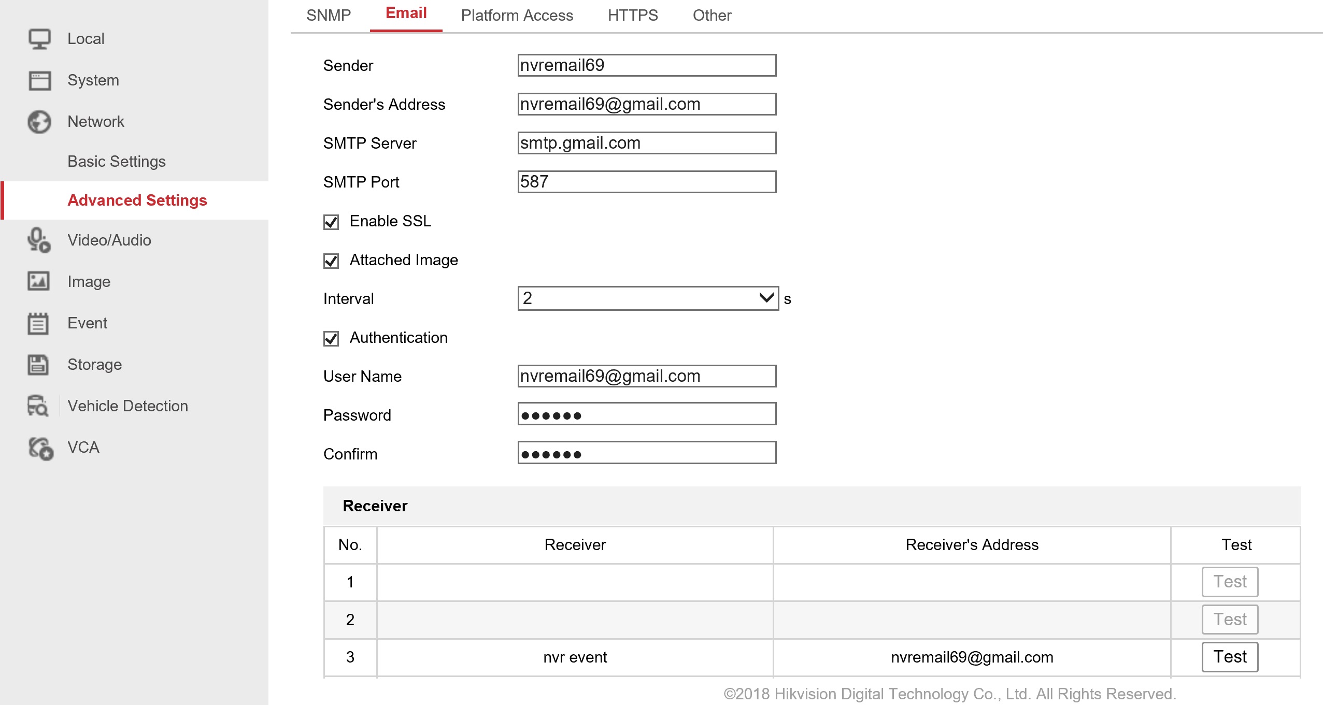This screenshot has width=1323, height=705.
Task: Uncheck the Enable SSL checkbox
Action: [x=331, y=222]
